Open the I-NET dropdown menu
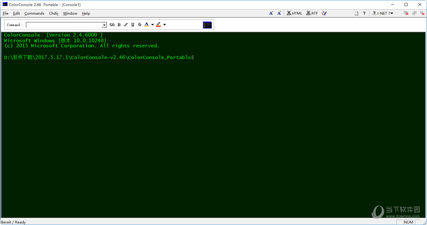The width and height of the screenshot is (427, 225). click(383, 13)
